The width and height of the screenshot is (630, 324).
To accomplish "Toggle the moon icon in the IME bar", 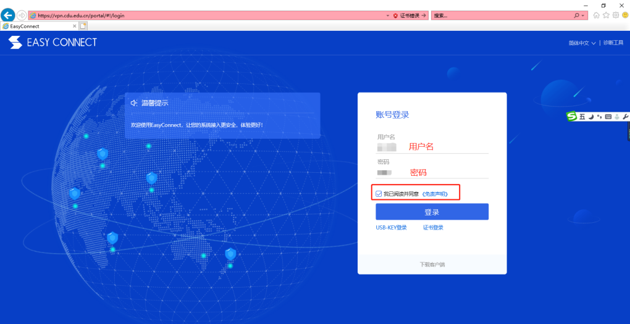I will (591, 117).
